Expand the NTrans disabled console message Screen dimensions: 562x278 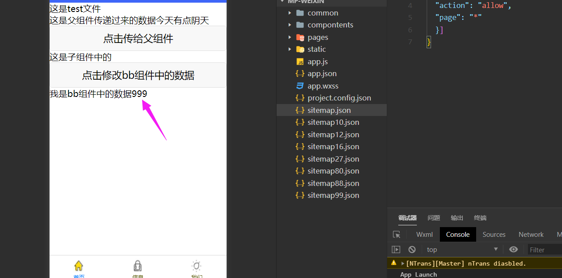tap(402, 263)
